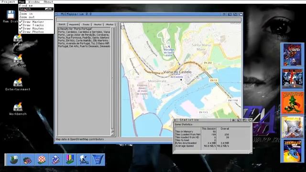Launch the blue funnel-shaped dock icon

tap(98, 160)
